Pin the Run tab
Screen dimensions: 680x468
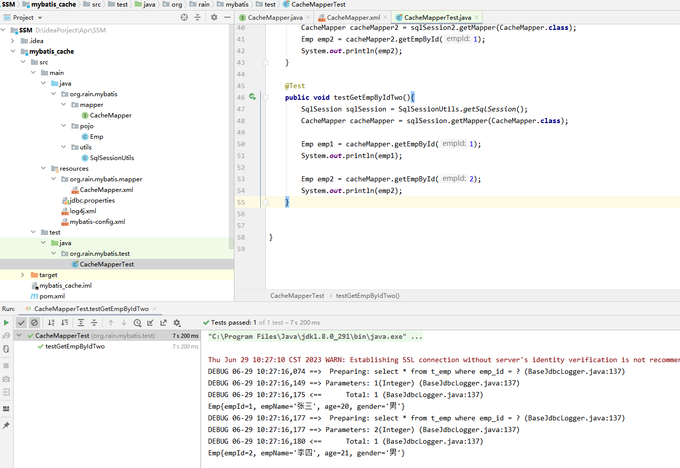tap(6, 425)
